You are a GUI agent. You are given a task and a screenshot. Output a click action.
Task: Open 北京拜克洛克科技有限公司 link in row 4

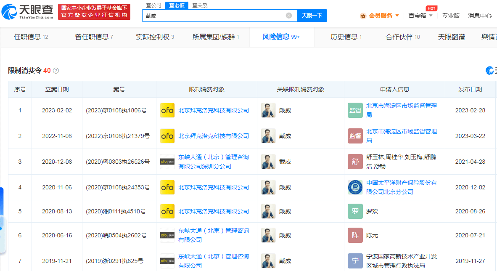point(213,188)
